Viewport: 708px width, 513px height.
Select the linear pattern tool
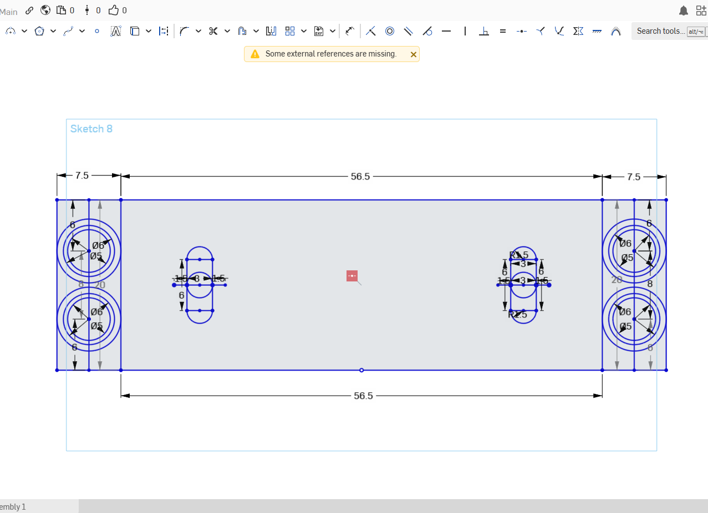[x=289, y=31]
